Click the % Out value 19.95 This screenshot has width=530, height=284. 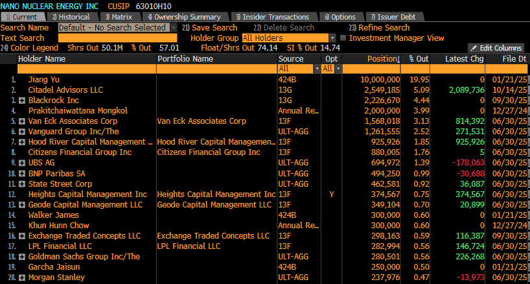tap(419, 80)
